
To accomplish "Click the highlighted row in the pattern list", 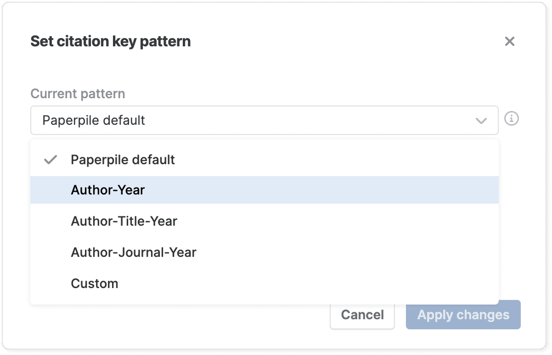I will click(x=264, y=190).
